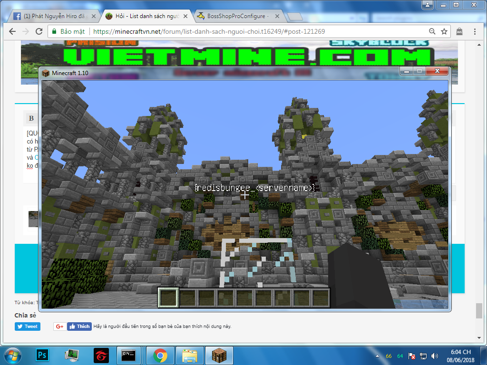Open the zoom magnifier icon in address bar
The width and height of the screenshot is (487, 365).
432,31
